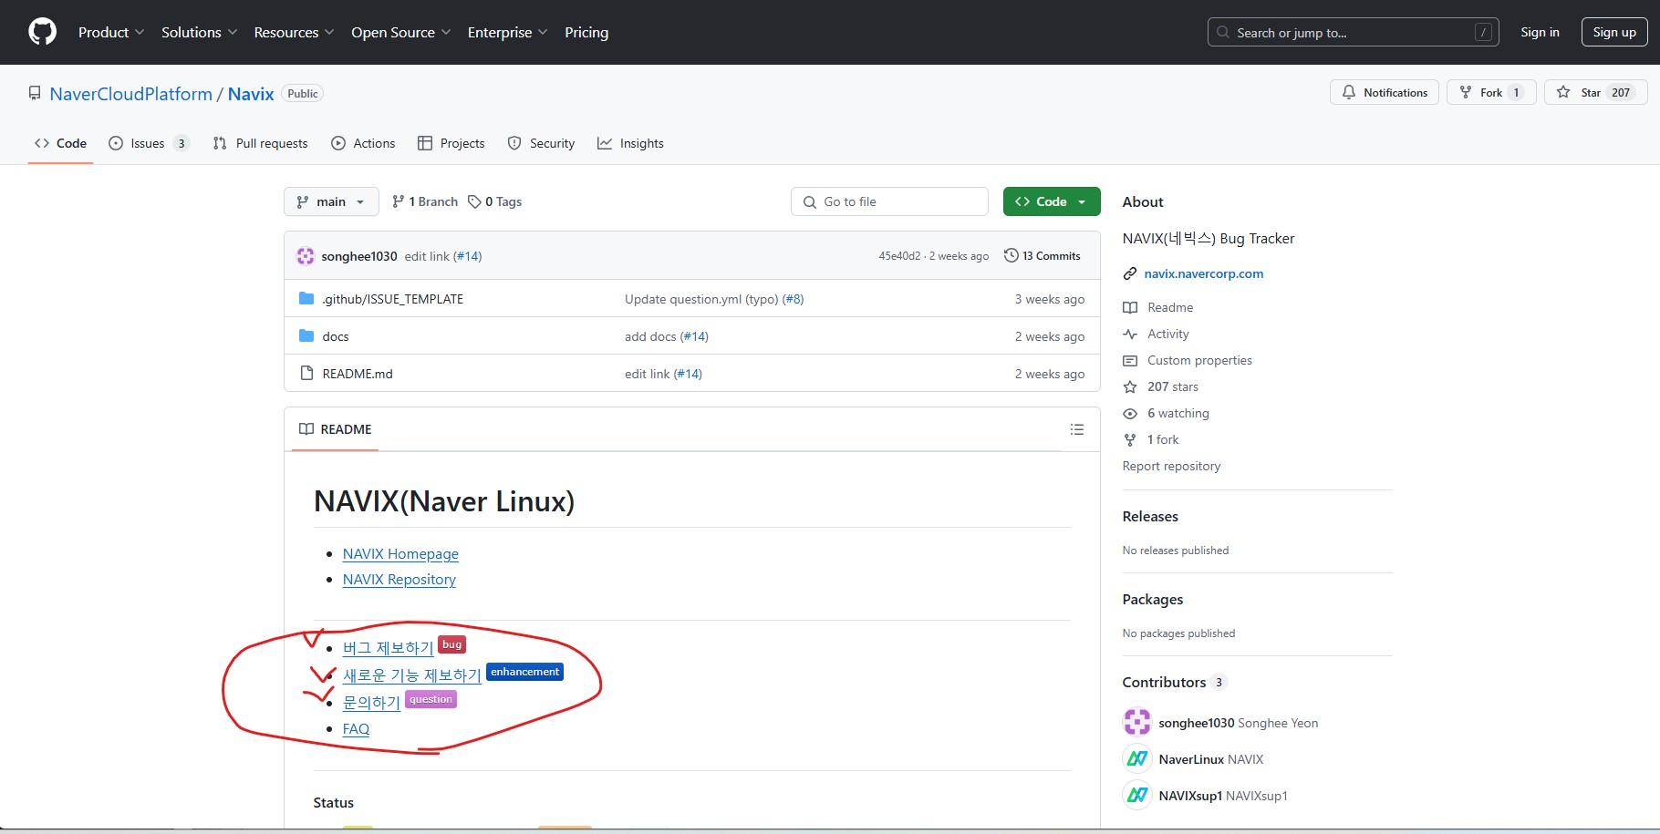View the 0 Tags list
Image resolution: width=1660 pixels, height=834 pixels.
(x=495, y=201)
